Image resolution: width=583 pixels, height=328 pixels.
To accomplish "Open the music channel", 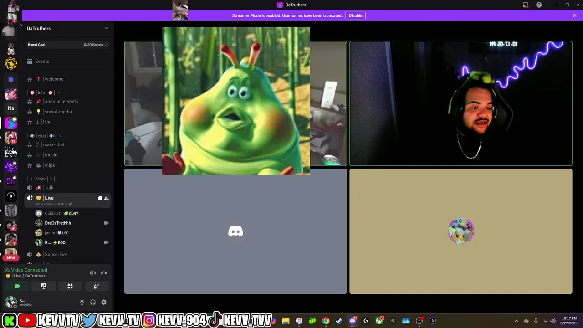I will [x=67, y=155].
